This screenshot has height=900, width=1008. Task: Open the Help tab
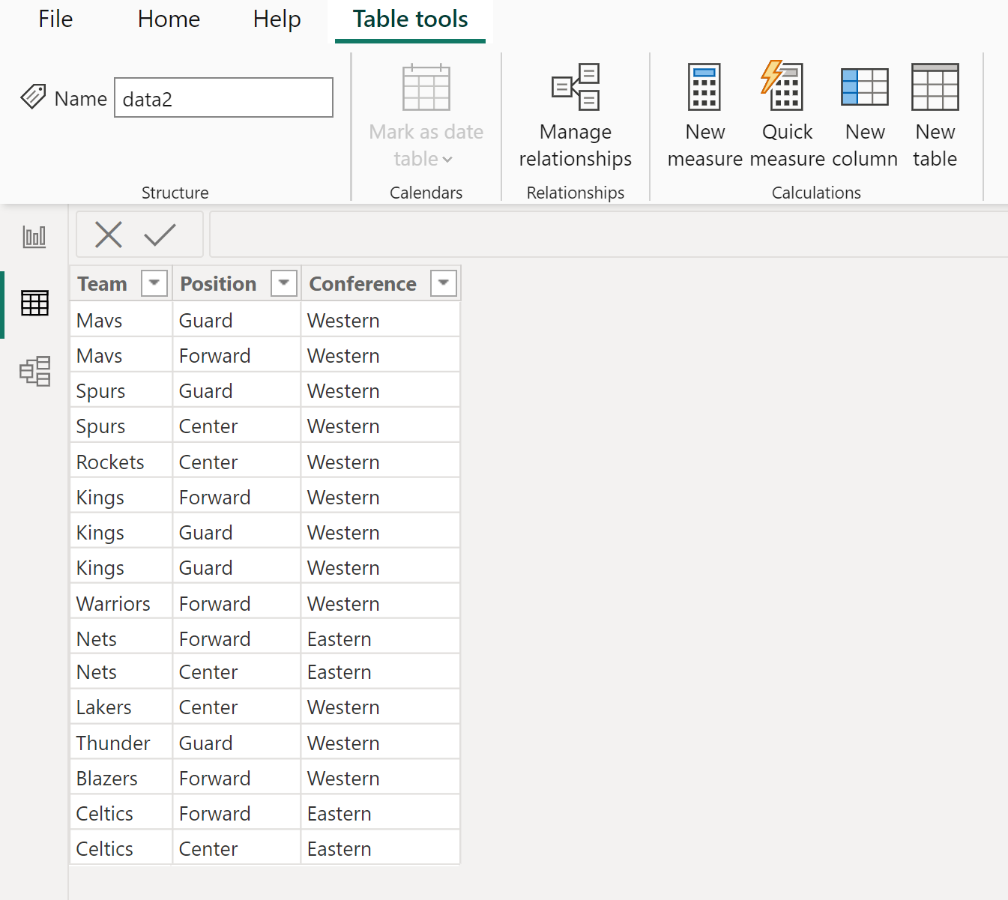277,19
